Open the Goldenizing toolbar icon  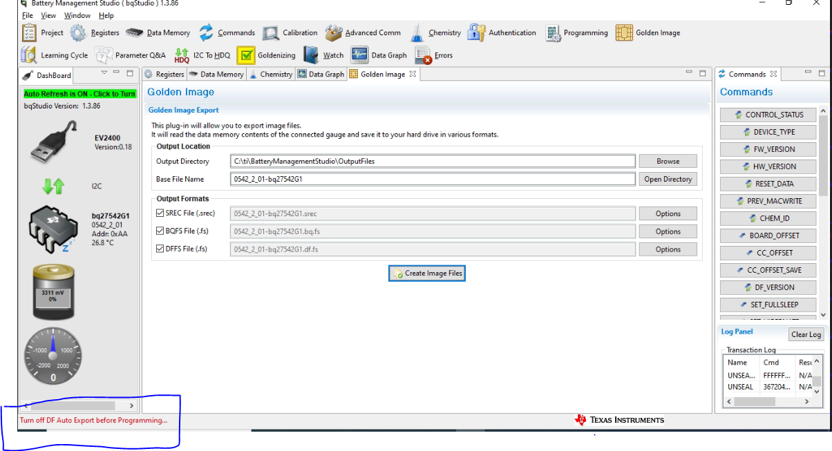(x=246, y=55)
